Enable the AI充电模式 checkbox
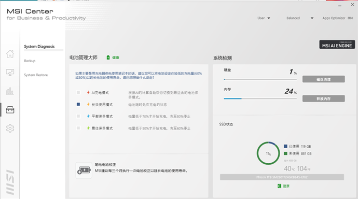Screen dimensions: 358x199 coord(78,92)
